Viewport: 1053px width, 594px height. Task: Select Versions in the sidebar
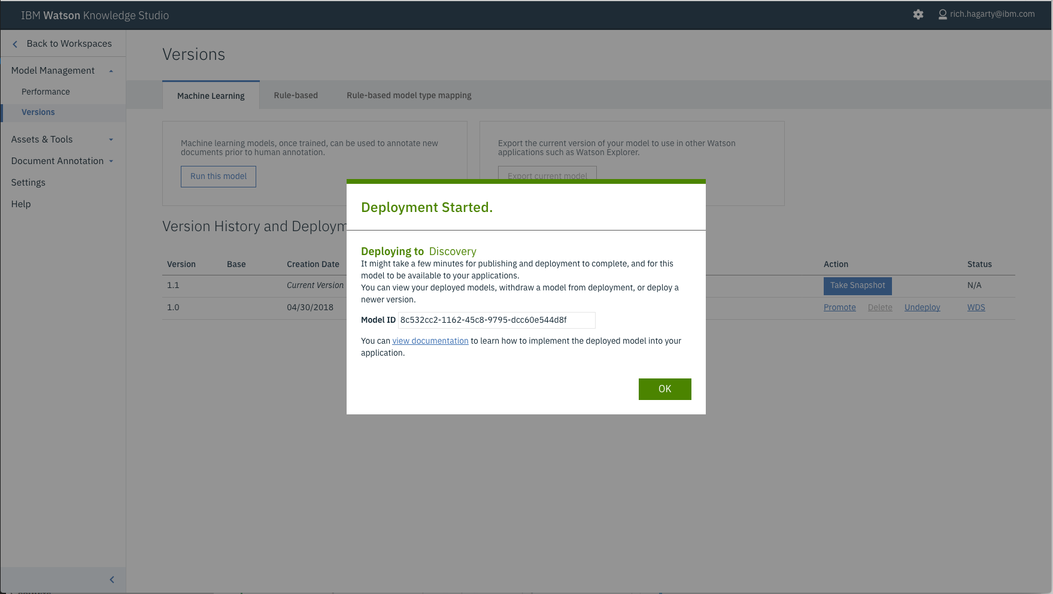click(x=38, y=112)
